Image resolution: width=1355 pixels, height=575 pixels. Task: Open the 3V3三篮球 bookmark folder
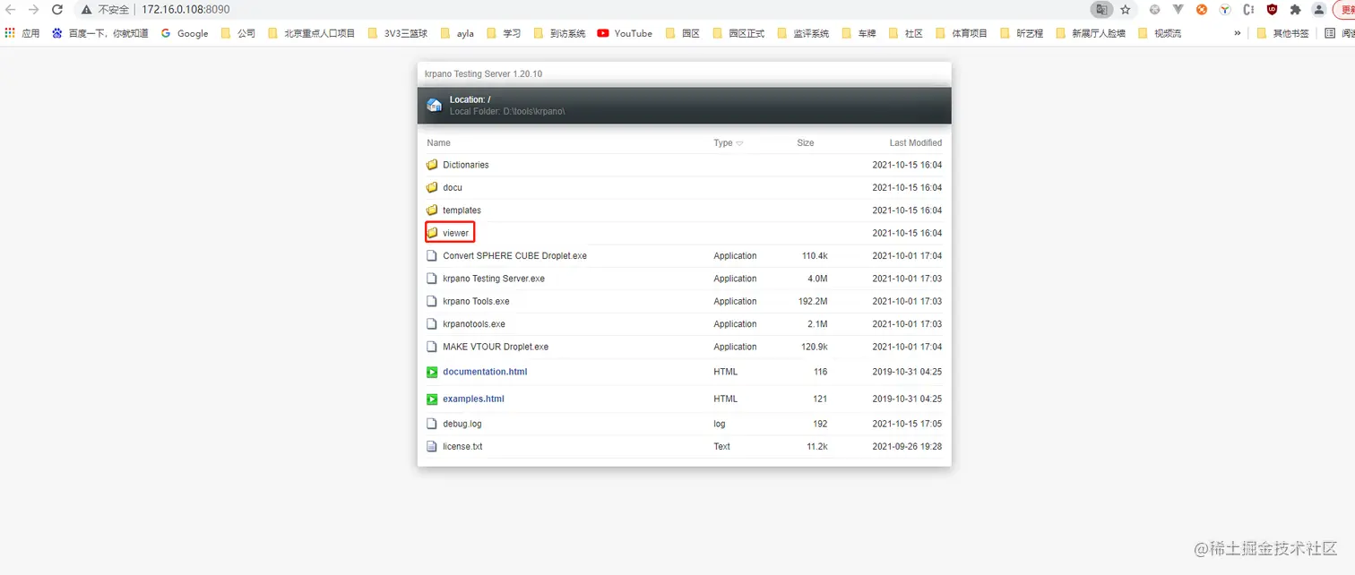click(x=397, y=33)
